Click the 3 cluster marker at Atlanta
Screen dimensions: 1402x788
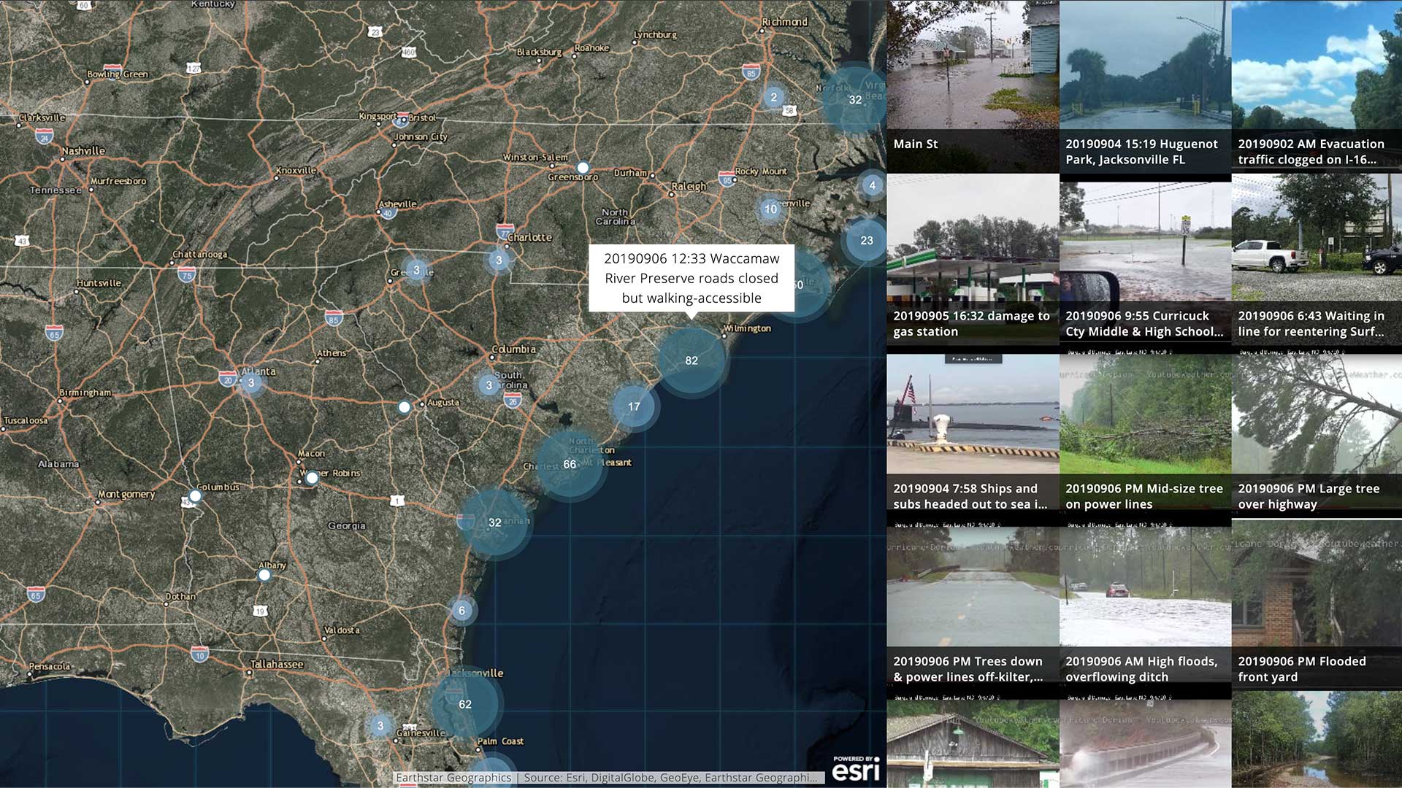[251, 382]
